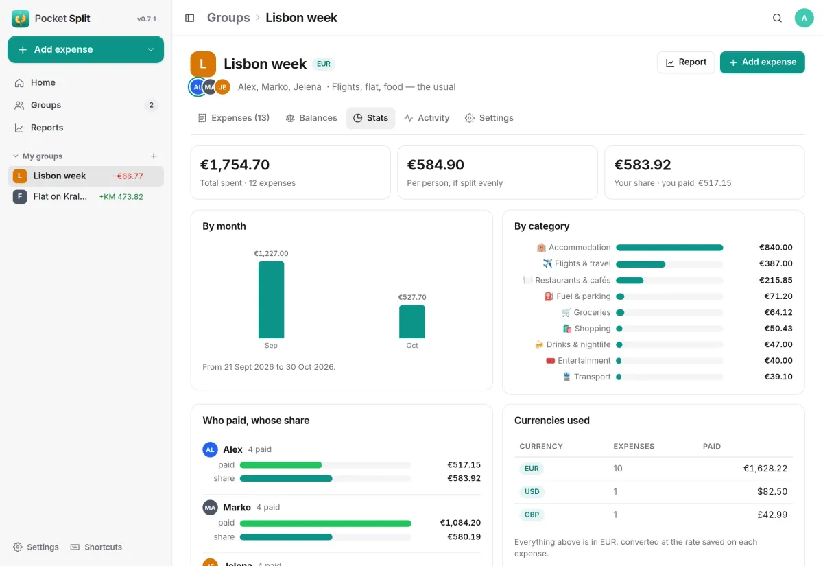
Task: Select Flat on Kral... group in sidebar
Action: coord(86,197)
